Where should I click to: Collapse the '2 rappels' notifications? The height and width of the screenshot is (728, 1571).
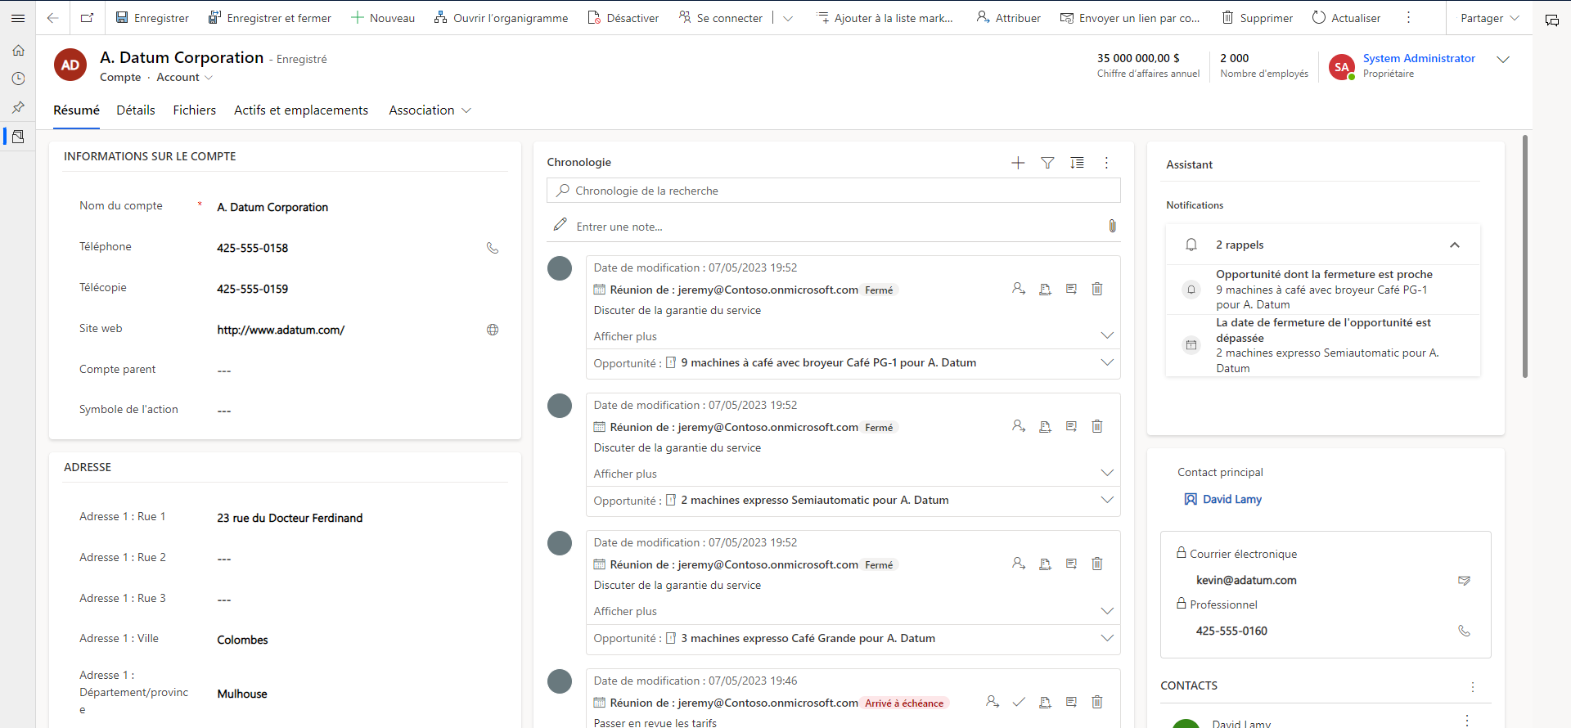pyautogui.click(x=1454, y=245)
